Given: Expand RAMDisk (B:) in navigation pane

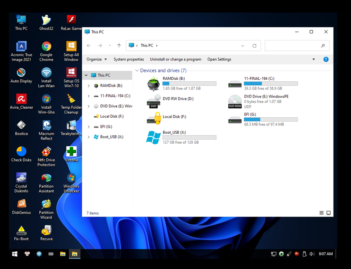Looking at the screenshot, I should click(89, 85).
